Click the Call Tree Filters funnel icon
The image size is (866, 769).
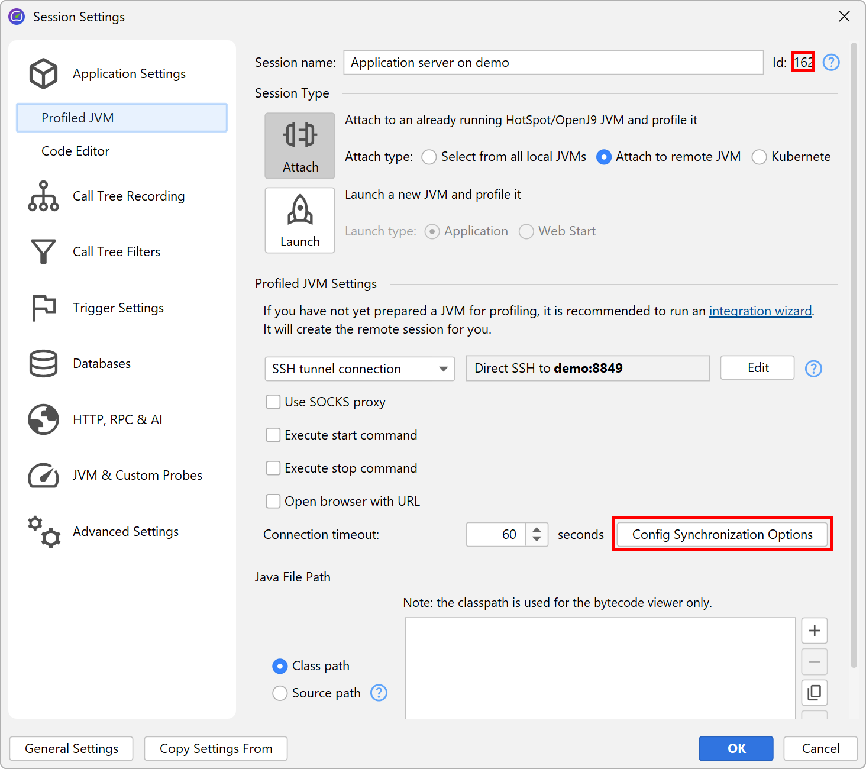click(x=43, y=252)
